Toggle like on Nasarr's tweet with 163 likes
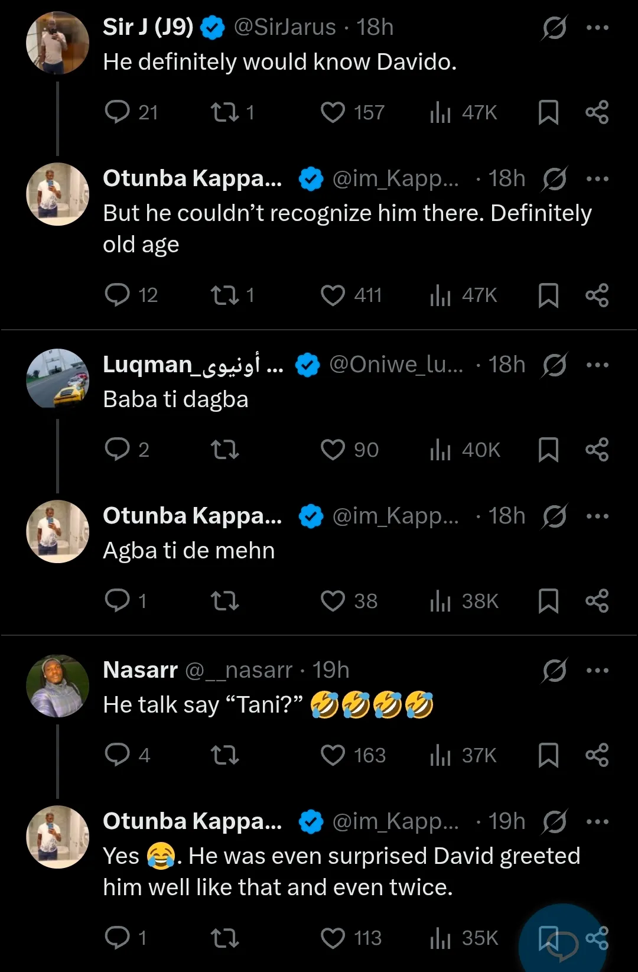Screen dimensions: 638x972 pyautogui.click(x=333, y=755)
